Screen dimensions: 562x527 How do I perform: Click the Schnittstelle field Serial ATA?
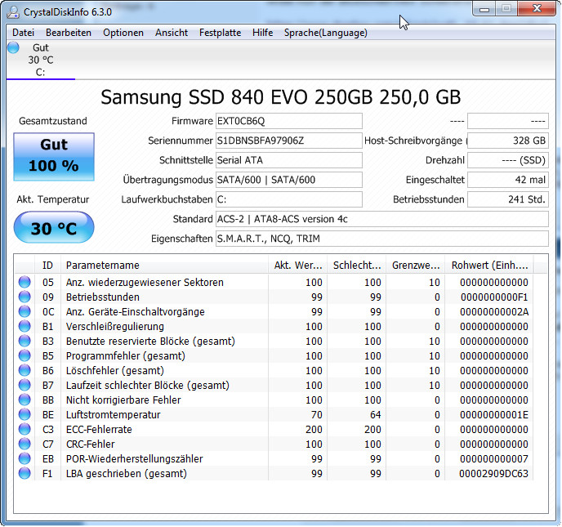click(x=289, y=160)
